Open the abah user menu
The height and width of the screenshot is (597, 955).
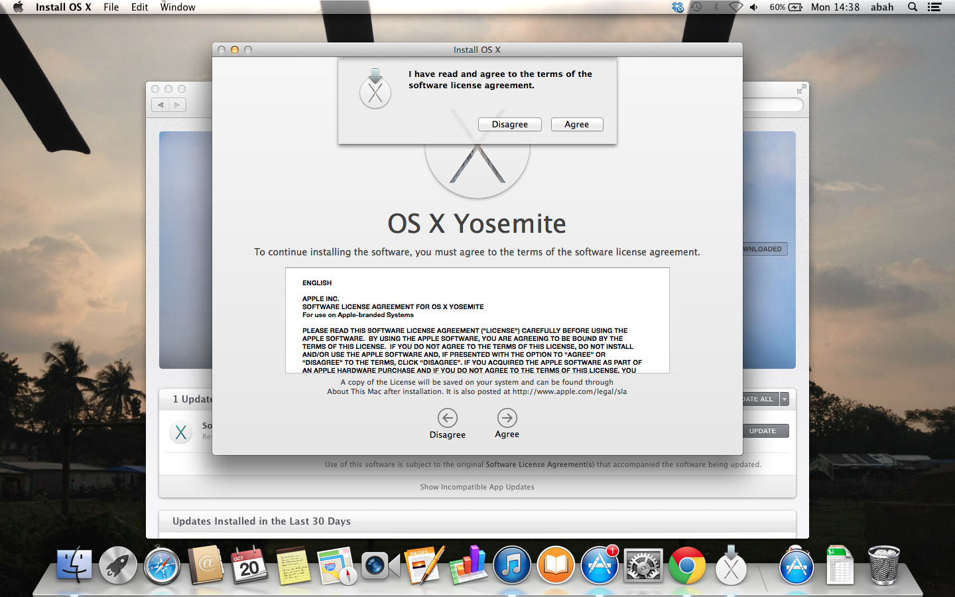point(881,7)
